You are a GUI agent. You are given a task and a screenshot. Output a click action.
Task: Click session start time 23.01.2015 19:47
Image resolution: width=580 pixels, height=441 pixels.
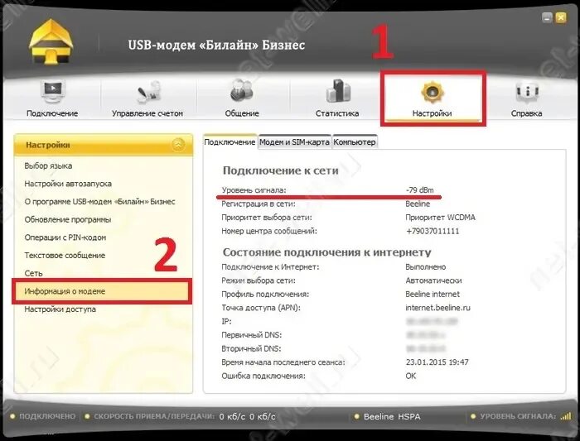tap(437, 362)
